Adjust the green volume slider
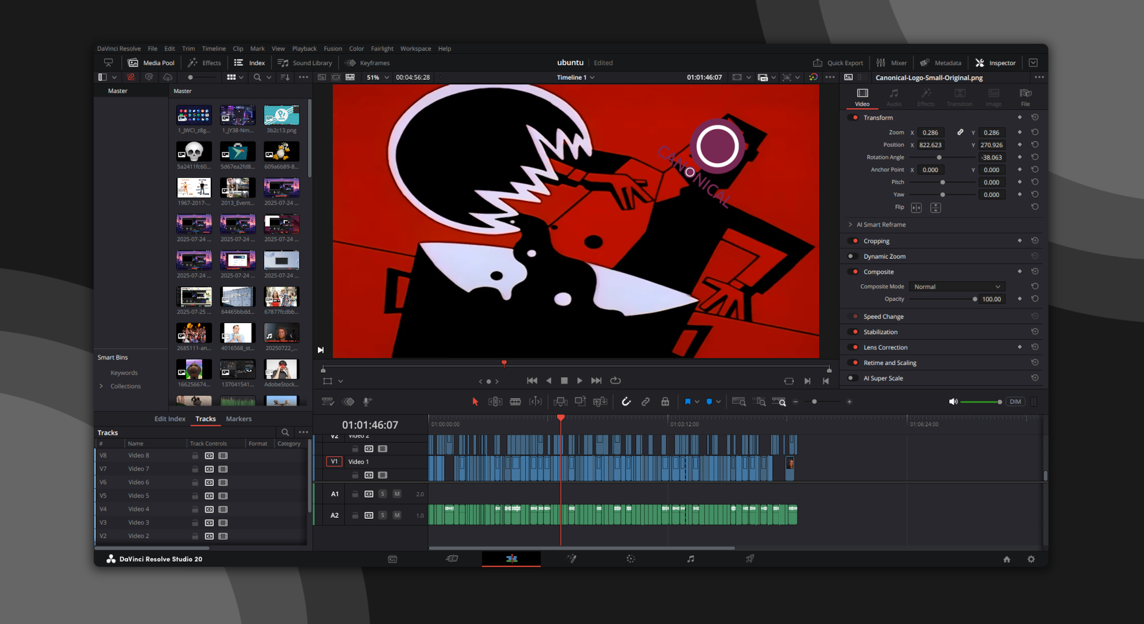Image resolution: width=1144 pixels, height=624 pixels. pyautogui.click(x=980, y=402)
